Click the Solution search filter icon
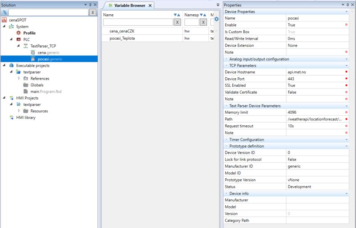The image size is (356, 228). coord(4,12)
